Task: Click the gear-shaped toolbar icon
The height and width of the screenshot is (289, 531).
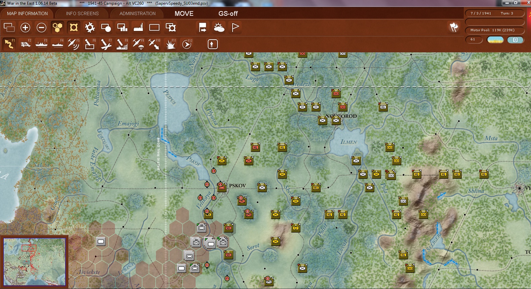Action: coord(90,28)
